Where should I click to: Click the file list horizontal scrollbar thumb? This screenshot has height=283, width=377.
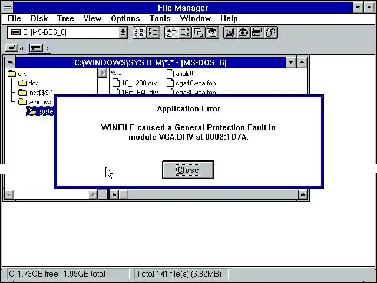pos(124,195)
